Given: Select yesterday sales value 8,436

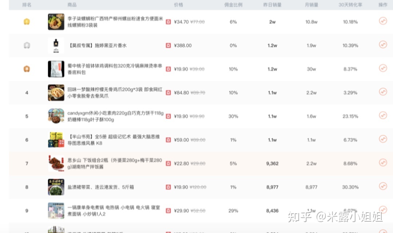Looking at the screenshot, I should click(x=272, y=210).
